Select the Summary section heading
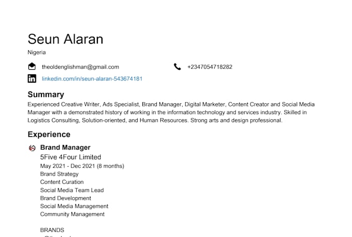 (x=46, y=94)
